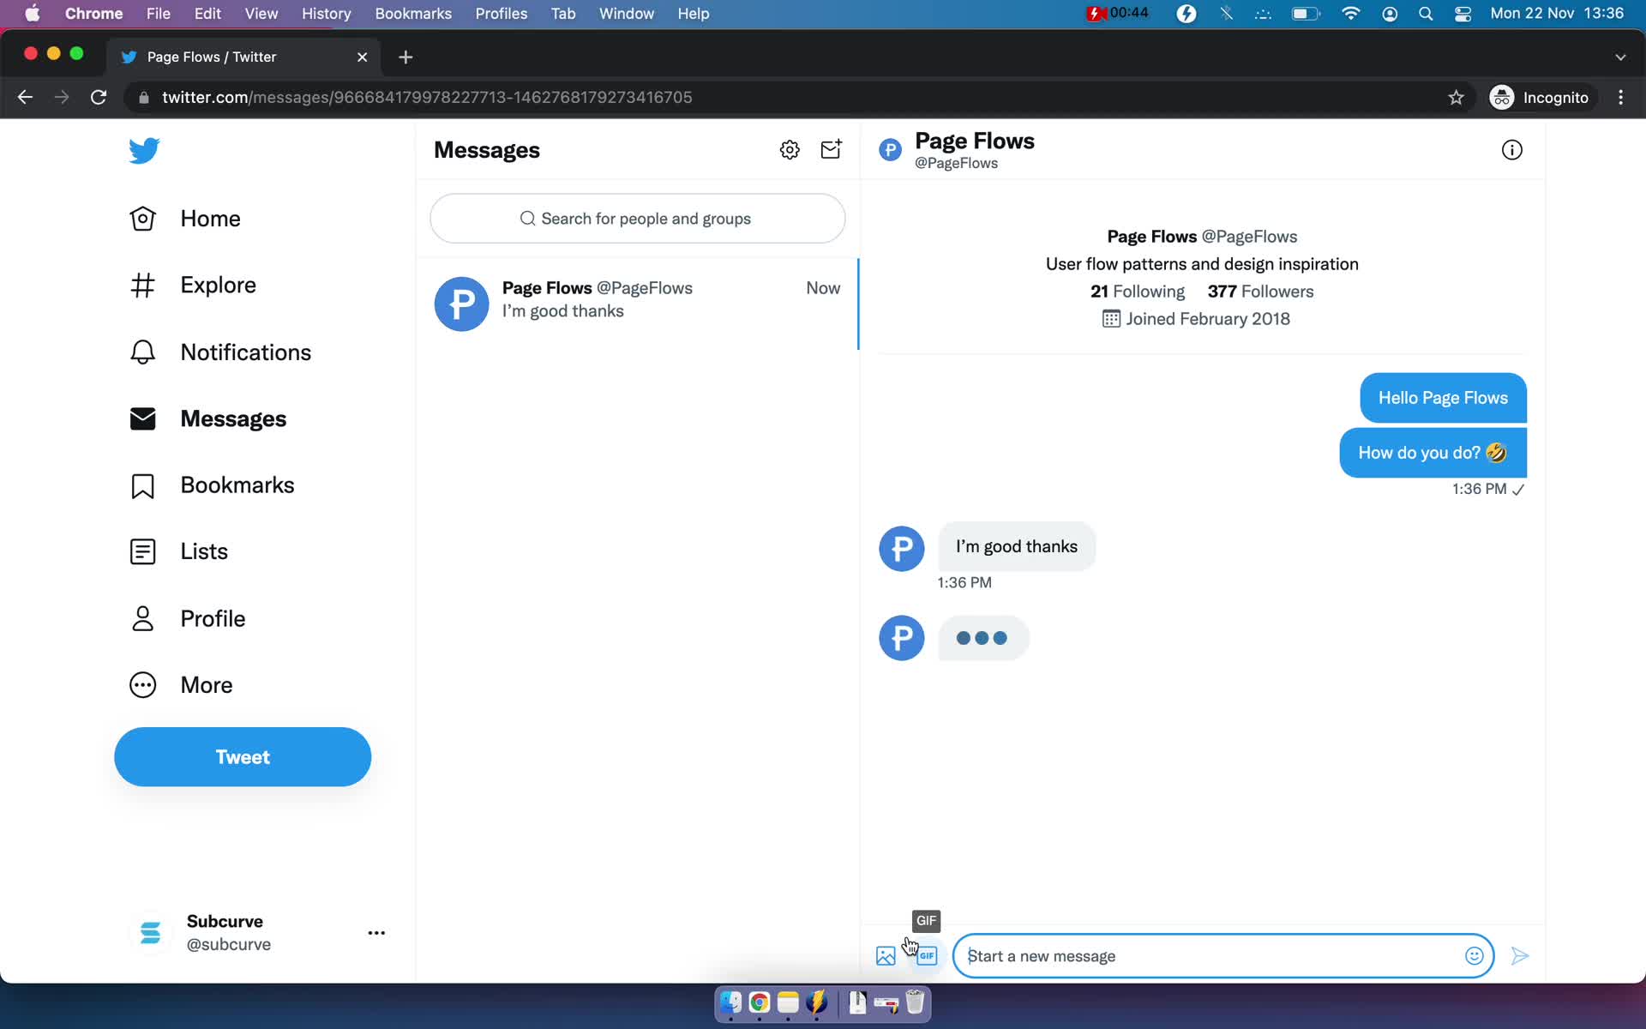The width and height of the screenshot is (1646, 1029).
Task: Open the History menu
Action: pos(326,14)
